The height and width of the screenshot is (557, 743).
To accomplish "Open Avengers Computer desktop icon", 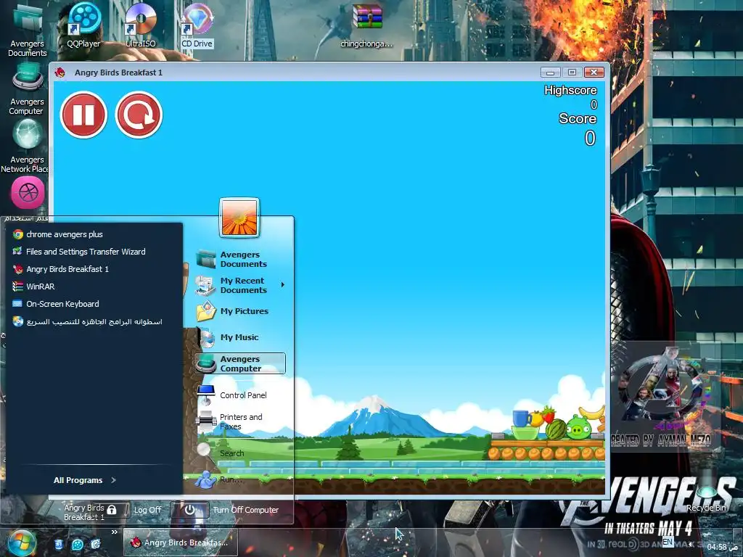I will coord(27,88).
